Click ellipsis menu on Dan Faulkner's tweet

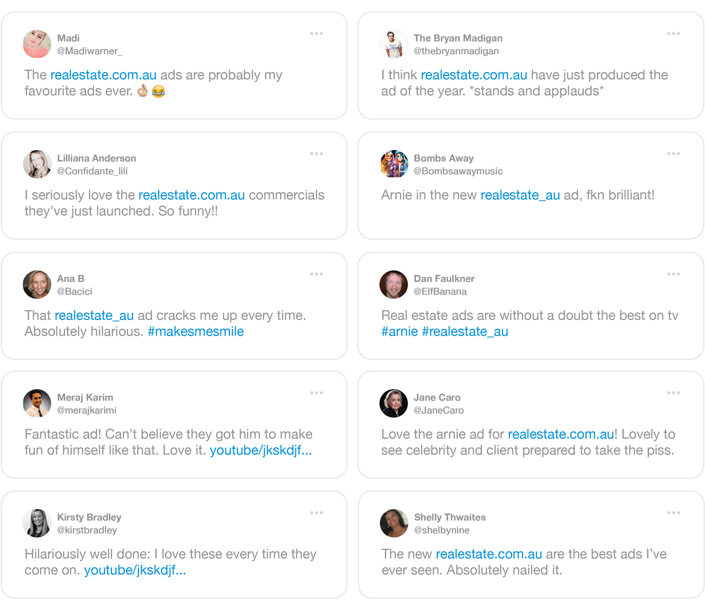pos(673,274)
